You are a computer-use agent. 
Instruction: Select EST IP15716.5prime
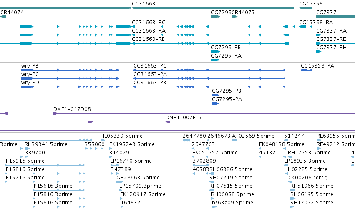pos(25,178)
